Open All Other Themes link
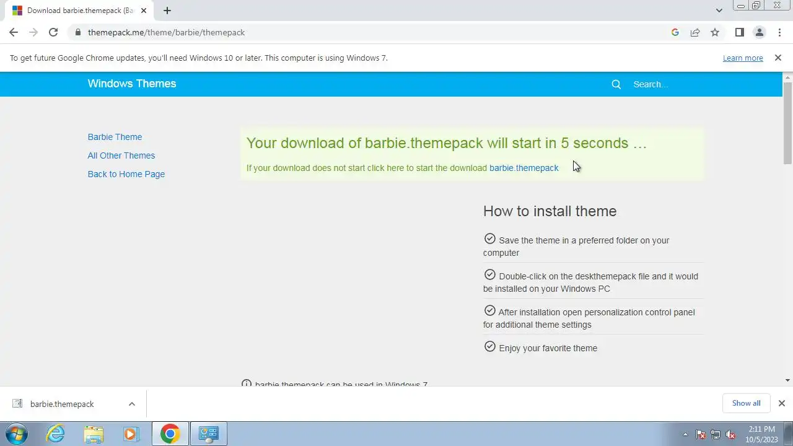Image resolution: width=793 pixels, height=446 pixels. (121, 155)
